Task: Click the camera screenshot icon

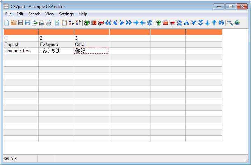Action: click(x=42, y=23)
